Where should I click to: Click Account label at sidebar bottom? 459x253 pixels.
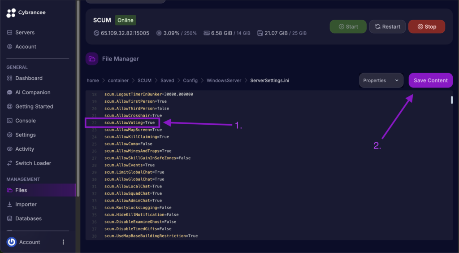tap(30, 242)
